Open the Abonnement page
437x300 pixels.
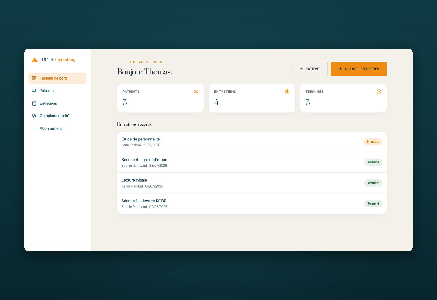click(57, 128)
